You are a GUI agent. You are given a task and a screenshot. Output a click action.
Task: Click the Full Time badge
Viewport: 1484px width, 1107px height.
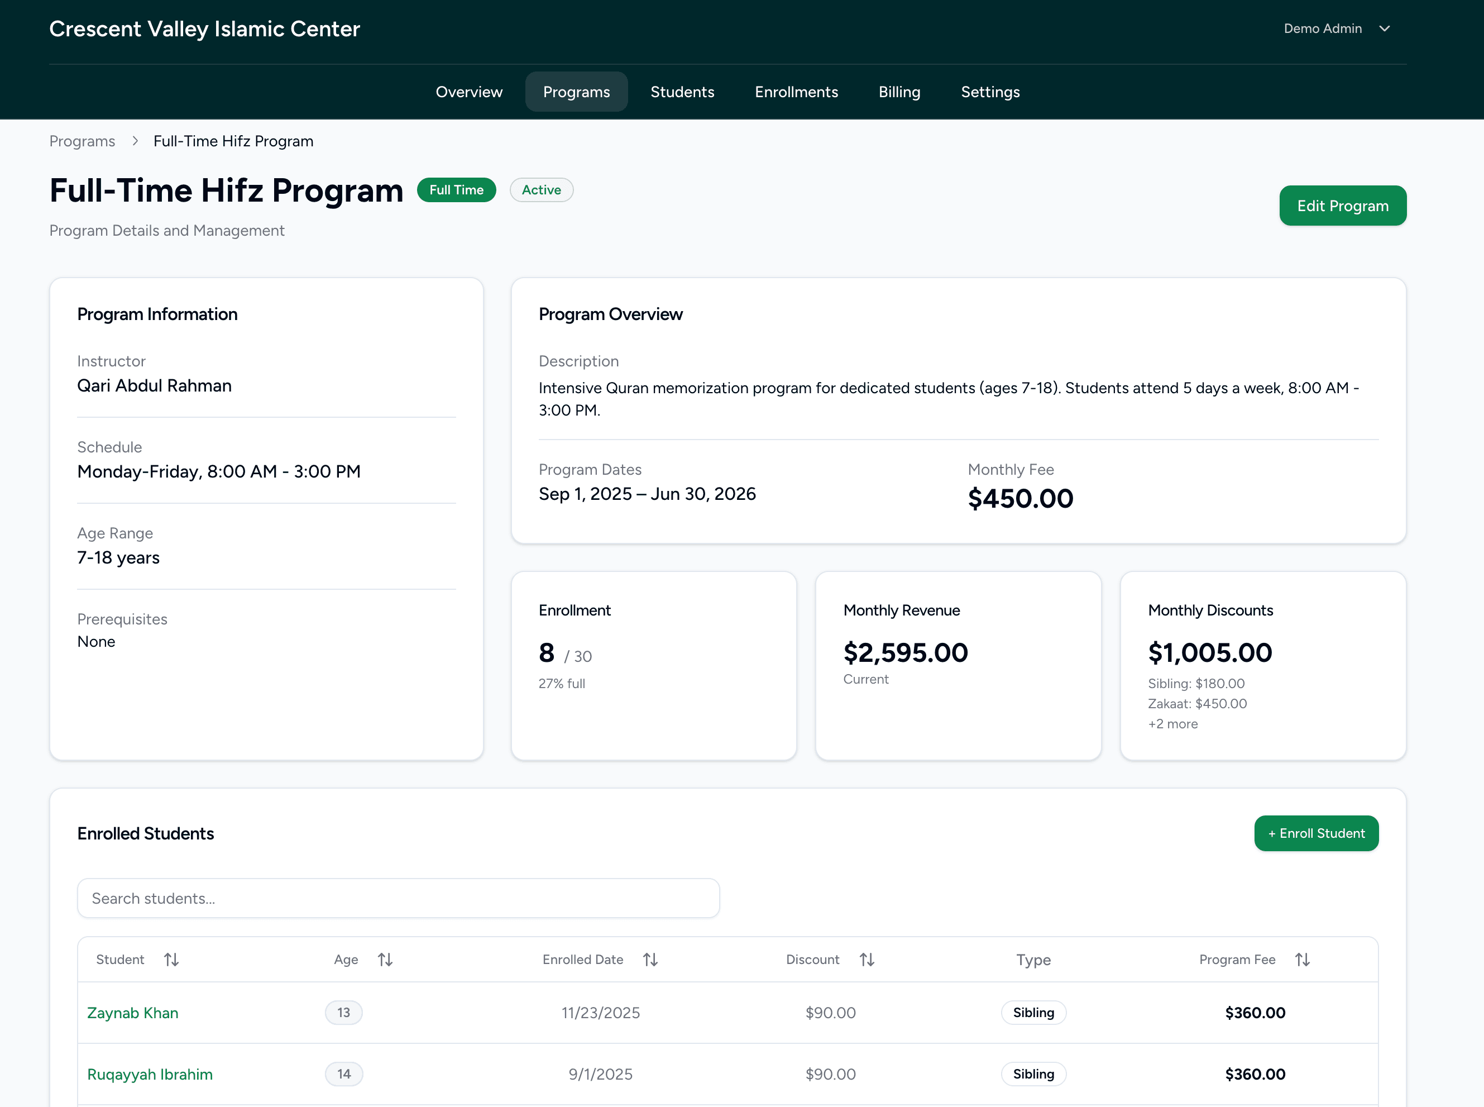(456, 190)
